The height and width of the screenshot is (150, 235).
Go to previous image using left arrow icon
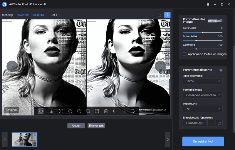click(115, 111)
